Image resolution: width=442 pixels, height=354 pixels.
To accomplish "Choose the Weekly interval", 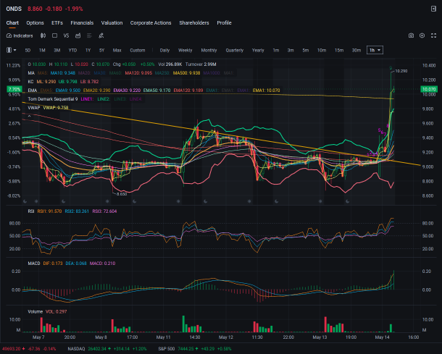I will pyautogui.click(x=185, y=50).
